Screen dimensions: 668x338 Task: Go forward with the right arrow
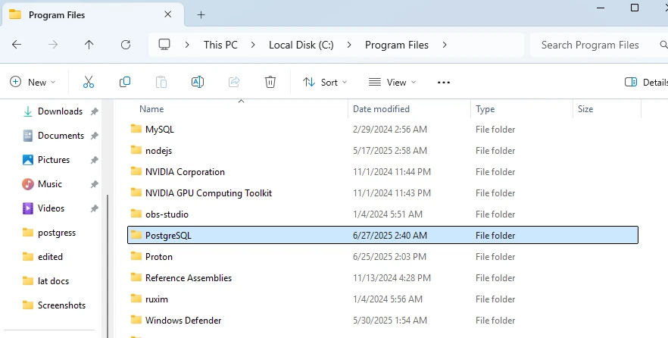point(53,44)
